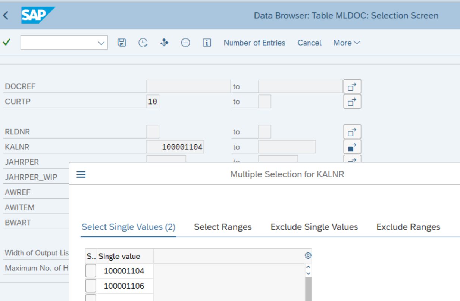460x301 pixels.
Task: Switch to the Exclude Single Values tab
Action: (x=314, y=227)
